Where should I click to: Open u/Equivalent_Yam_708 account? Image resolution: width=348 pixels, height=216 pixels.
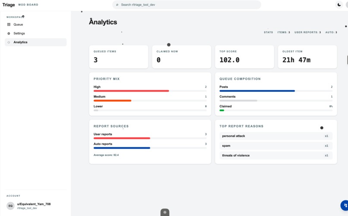point(34,204)
